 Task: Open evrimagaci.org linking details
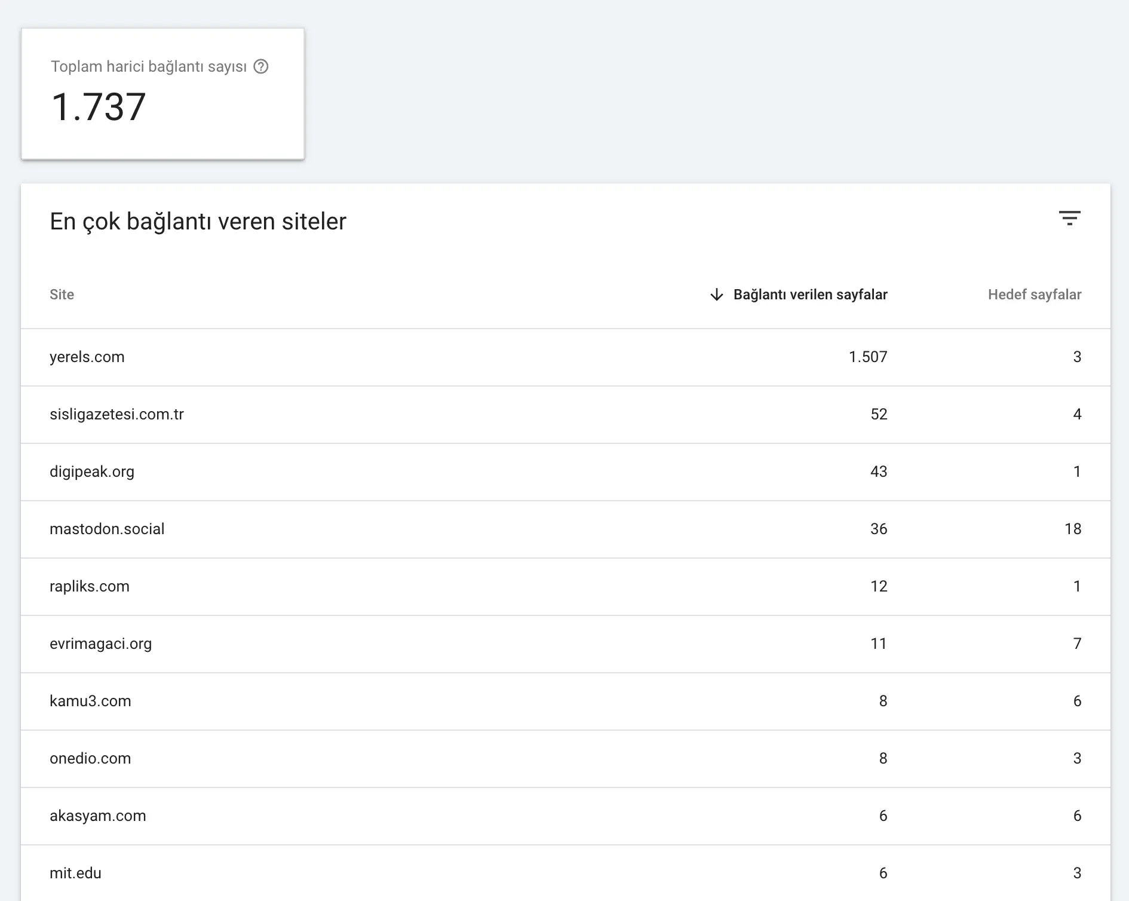100,643
